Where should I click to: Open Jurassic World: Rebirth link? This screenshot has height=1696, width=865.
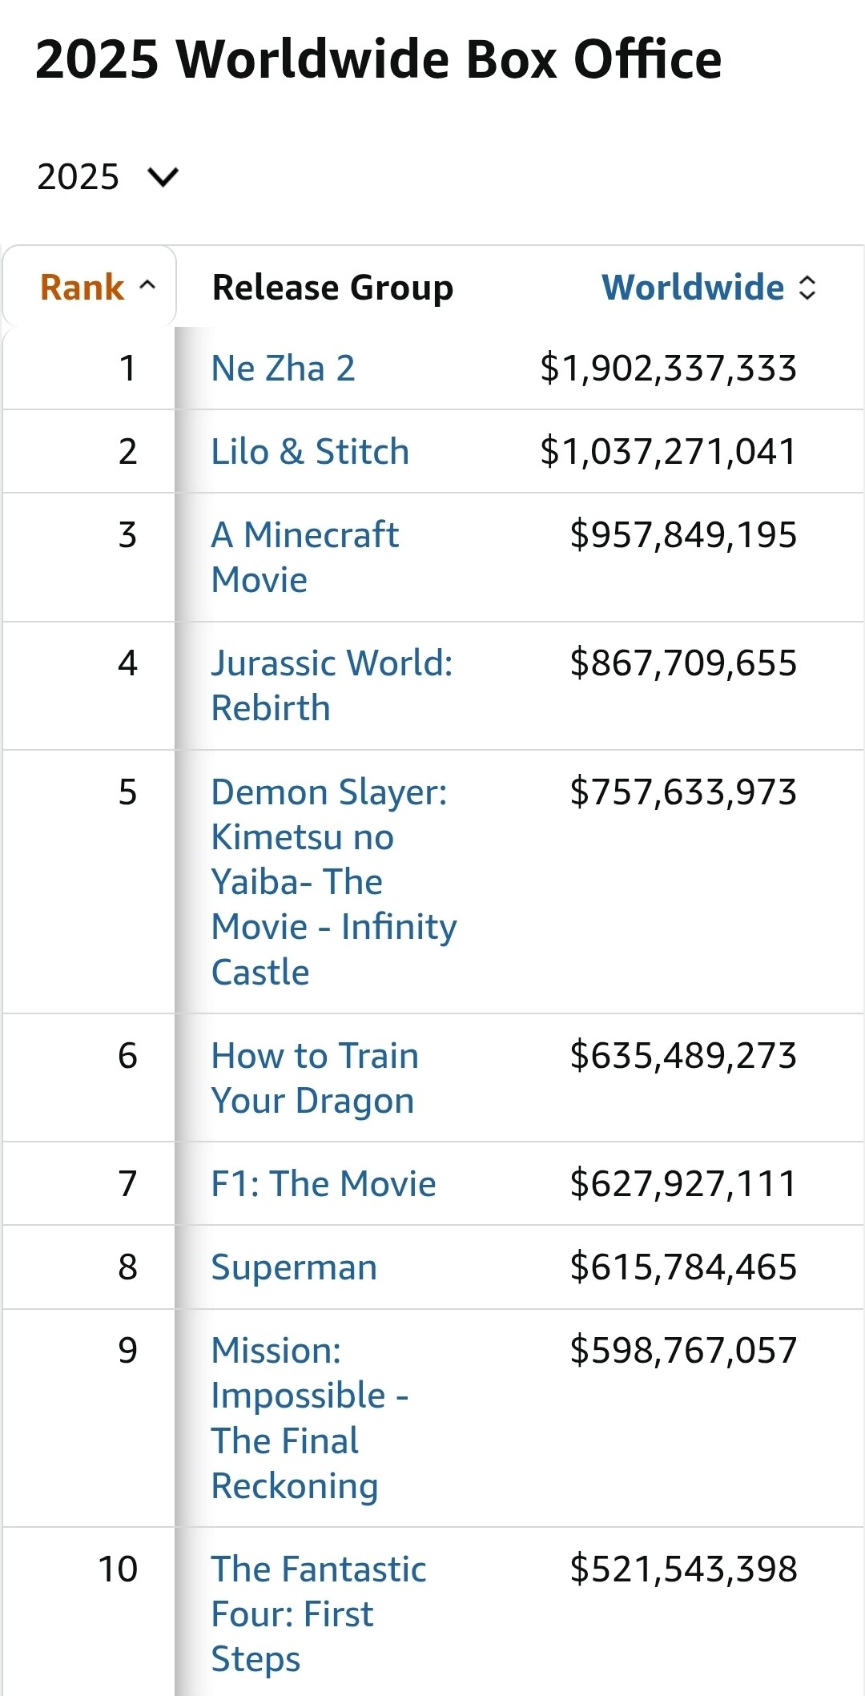(331, 685)
